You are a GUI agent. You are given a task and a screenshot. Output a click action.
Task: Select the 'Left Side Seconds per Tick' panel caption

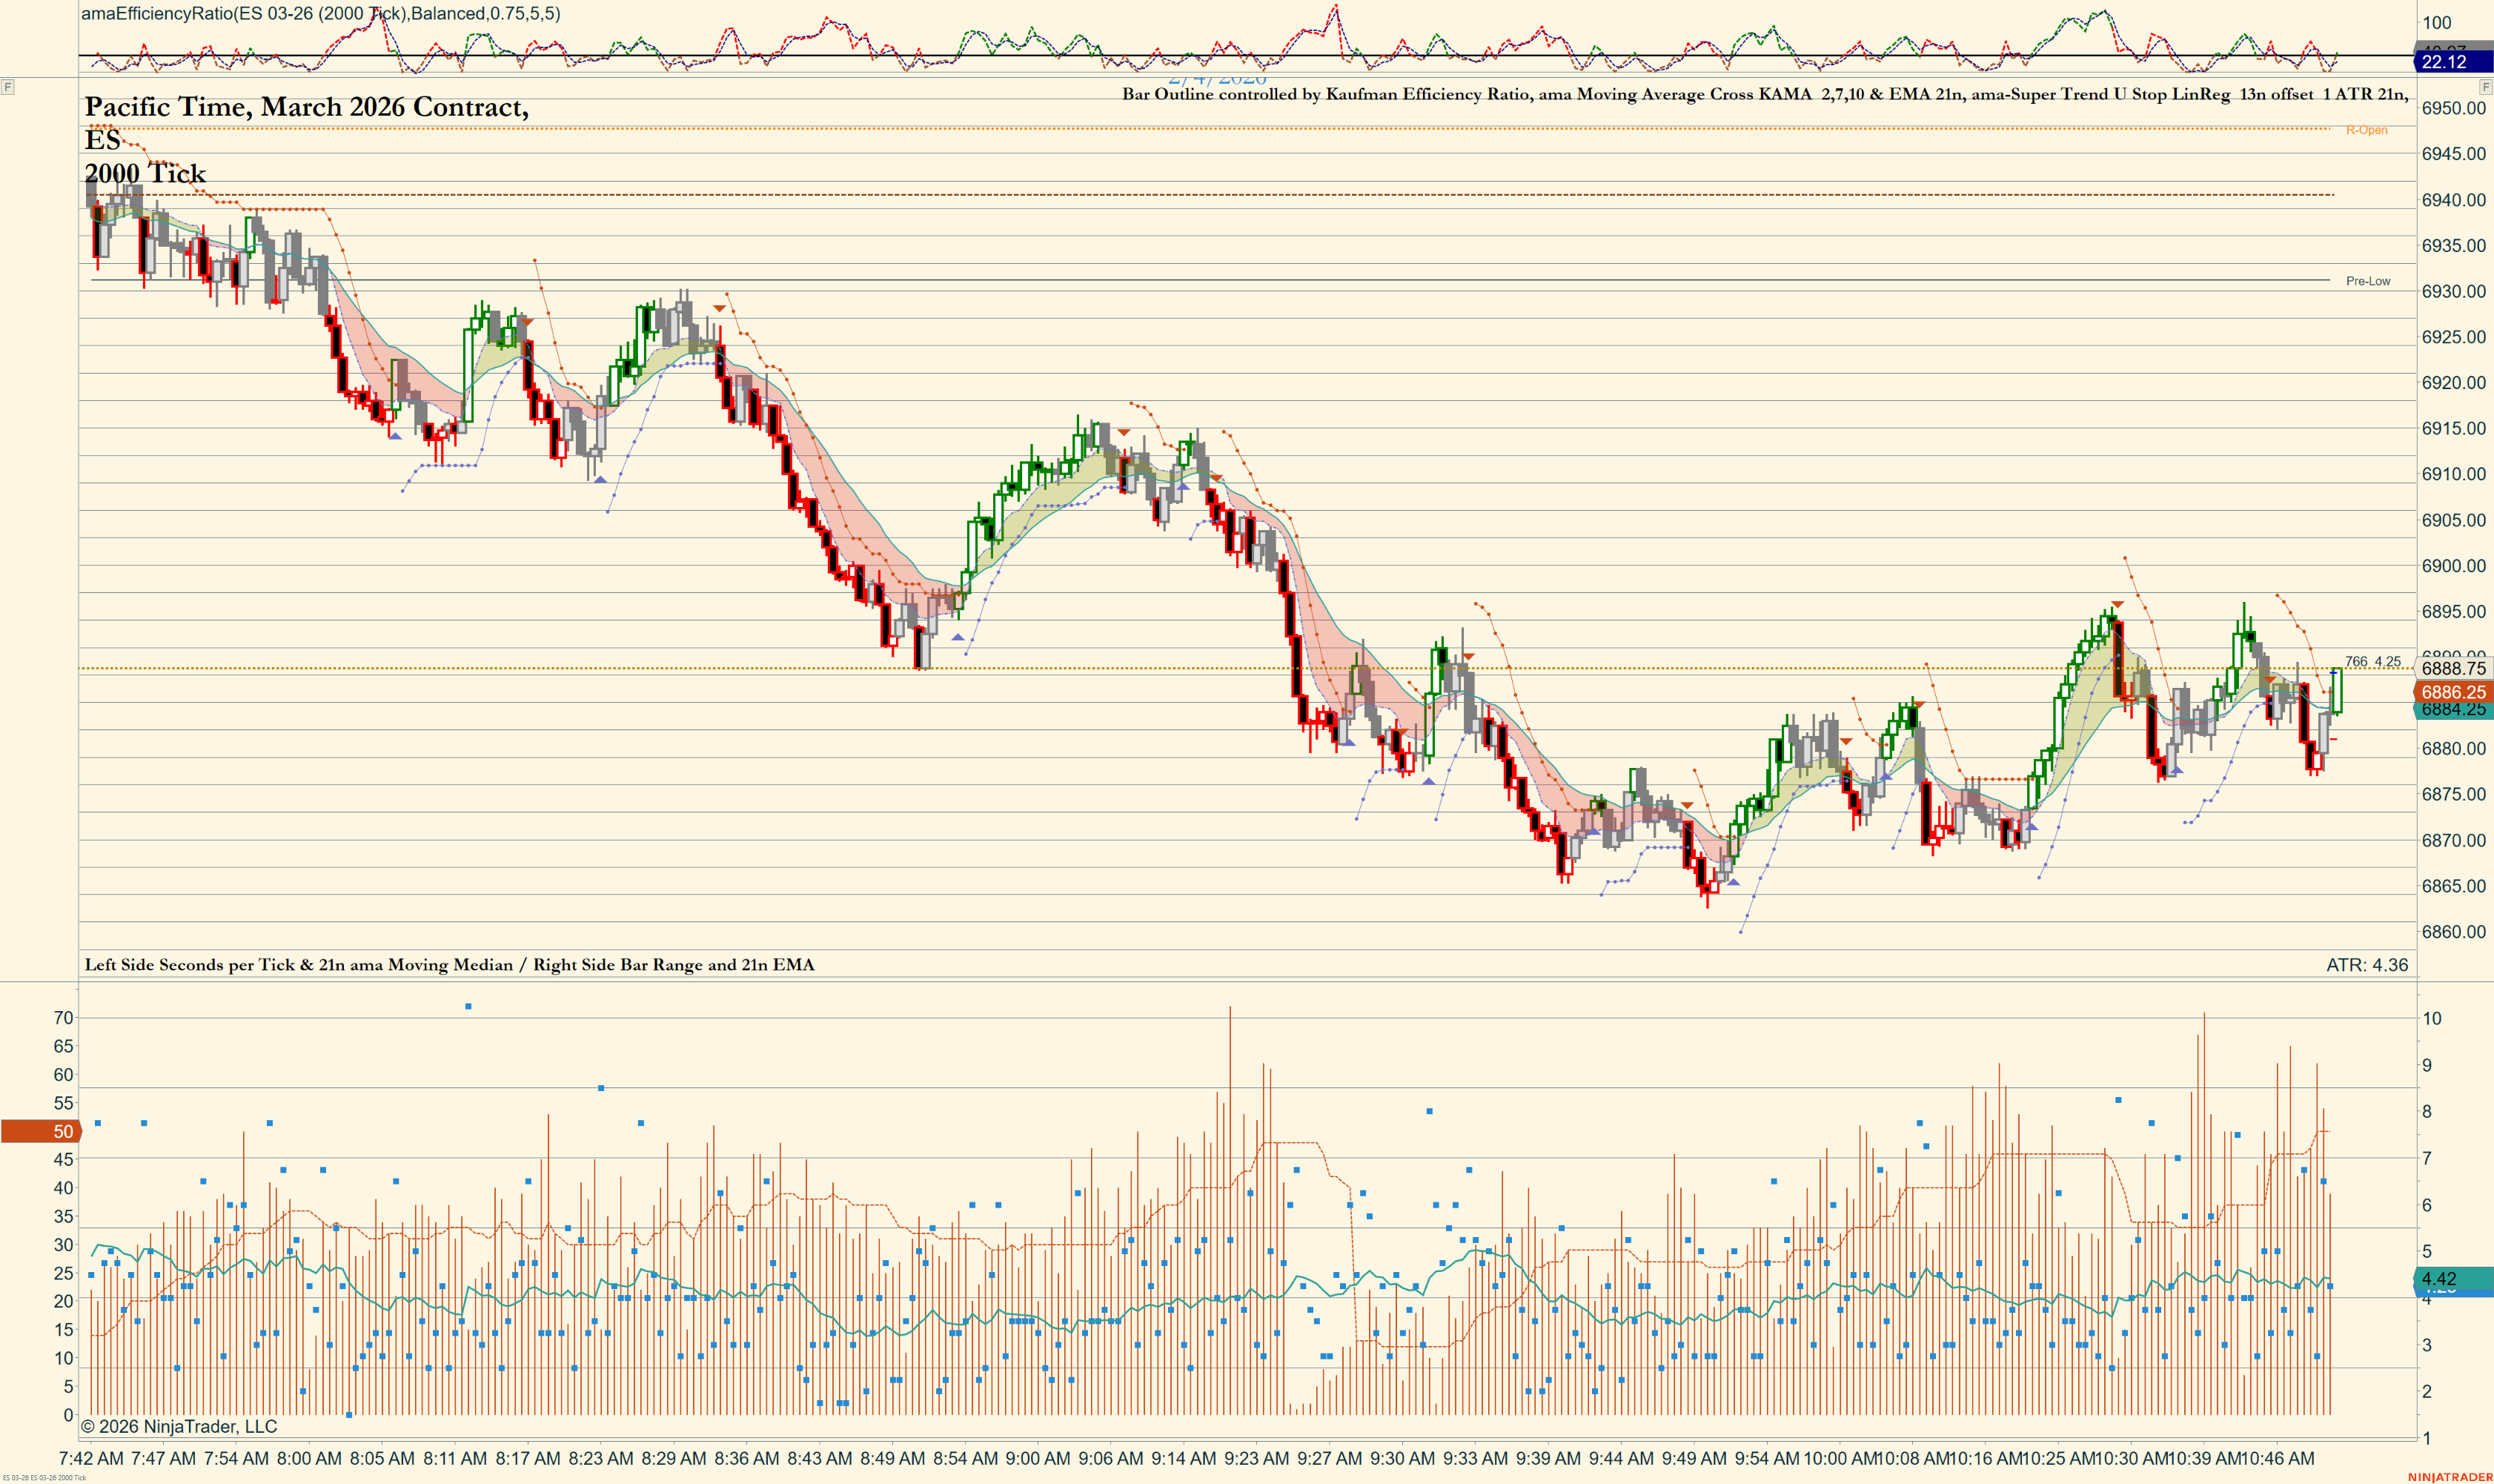[449, 965]
